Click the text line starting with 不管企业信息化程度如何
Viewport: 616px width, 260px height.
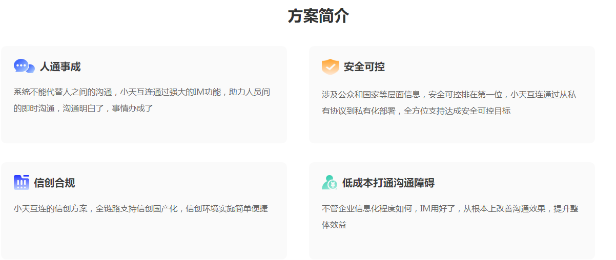tap(450, 209)
